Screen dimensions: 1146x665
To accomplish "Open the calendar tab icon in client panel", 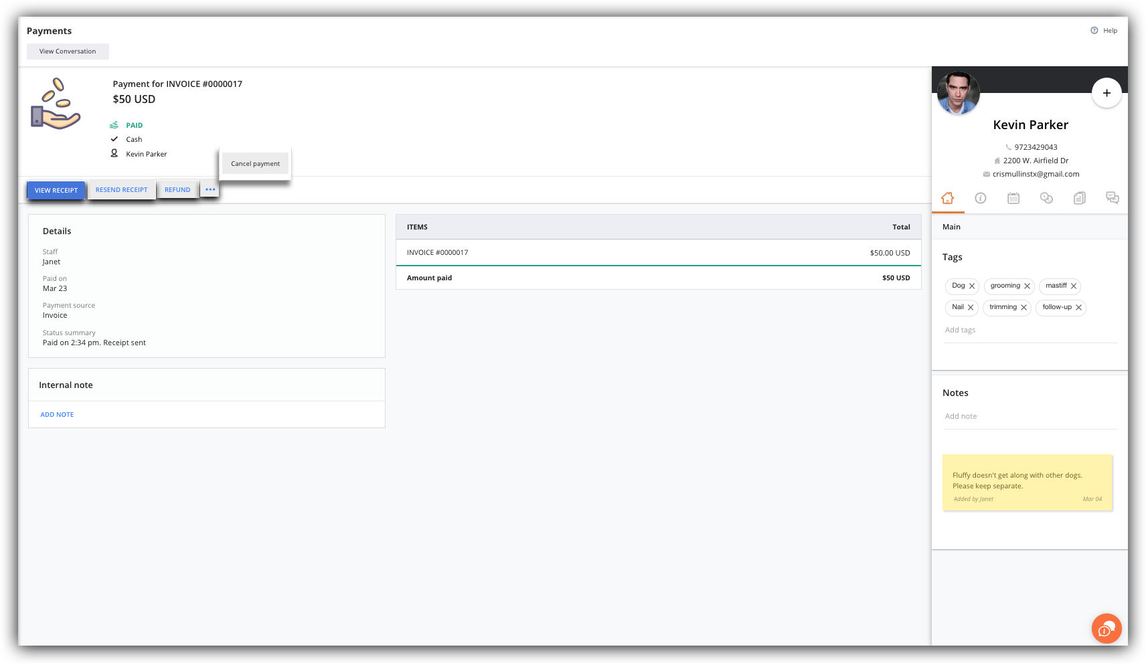I will tap(1013, 198).
